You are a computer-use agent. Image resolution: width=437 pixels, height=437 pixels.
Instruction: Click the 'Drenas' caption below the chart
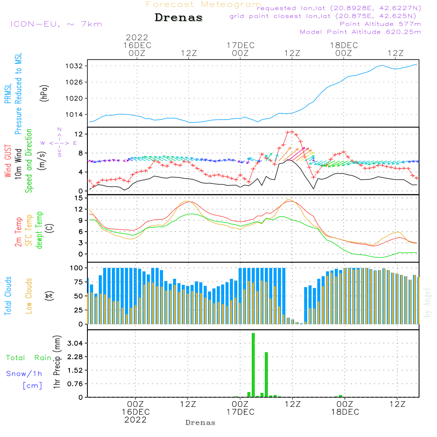tap(201, 423)
